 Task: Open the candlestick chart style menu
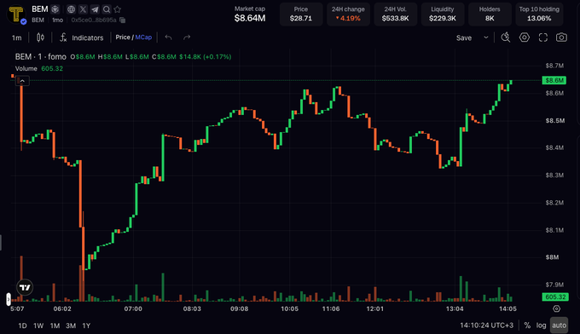(x=40, y=37)
